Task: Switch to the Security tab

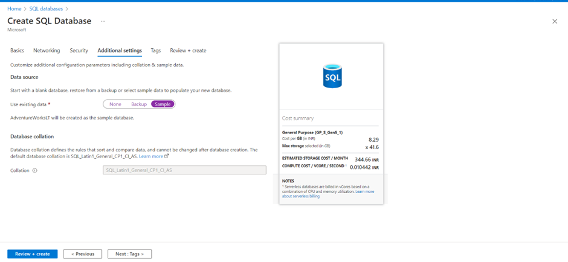Action: [x=79, y=51]
